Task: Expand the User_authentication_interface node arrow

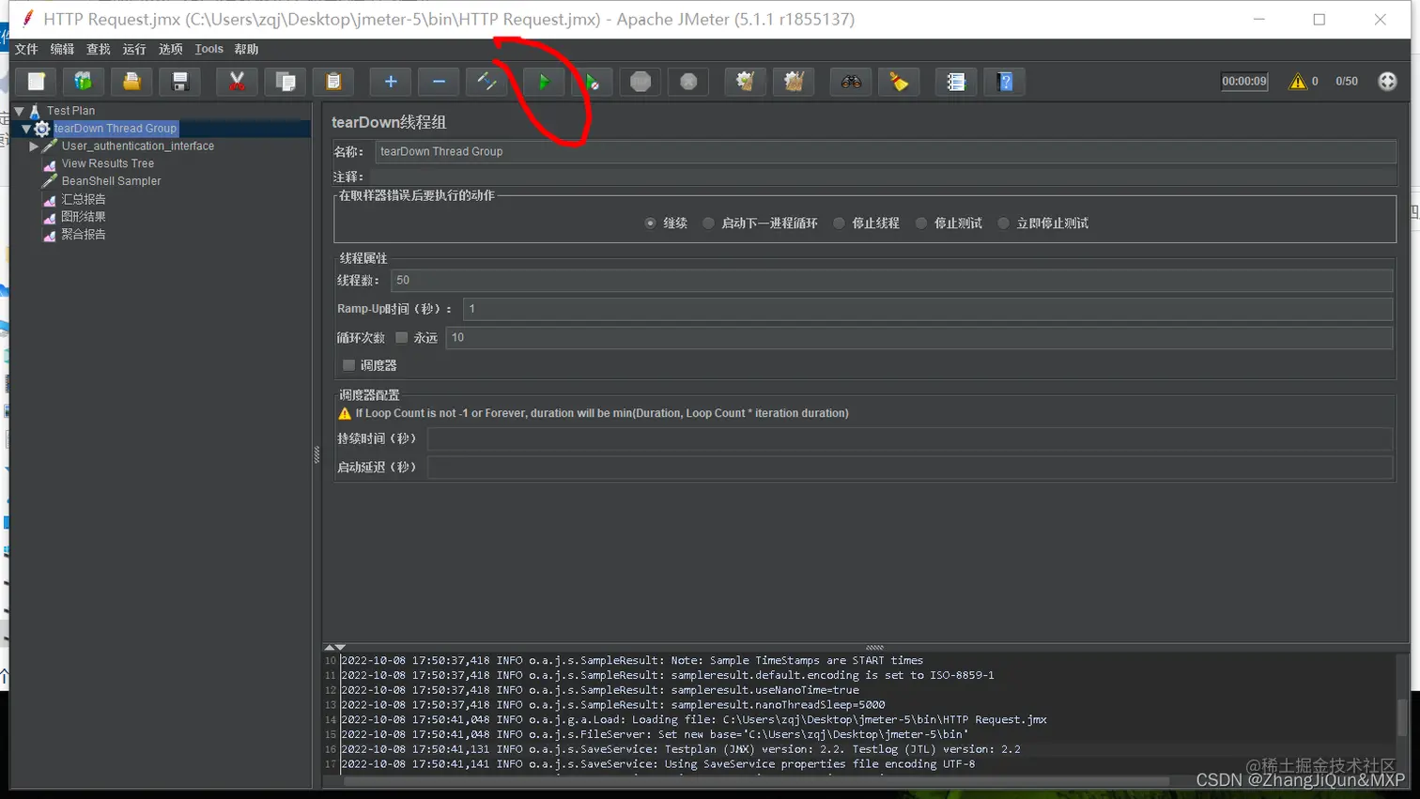Action: [34, 146]
